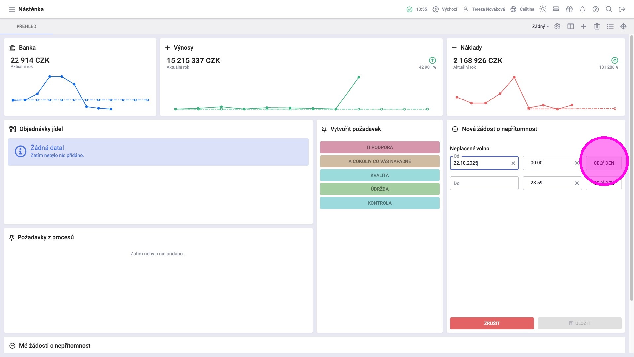Click the Do date input field
The height and width of the screenshot is (357, 634).
(484, 183)
